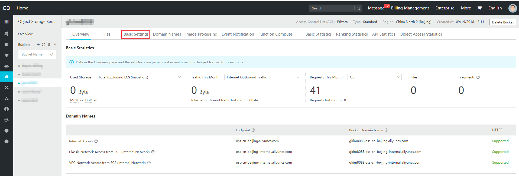Open the products grid menu icon

coord(7,22)
